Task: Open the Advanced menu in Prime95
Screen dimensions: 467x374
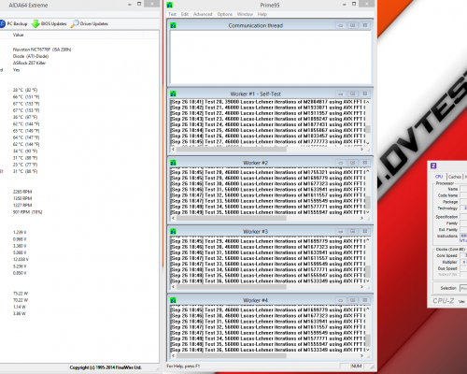Action: [x=203, y=14]
